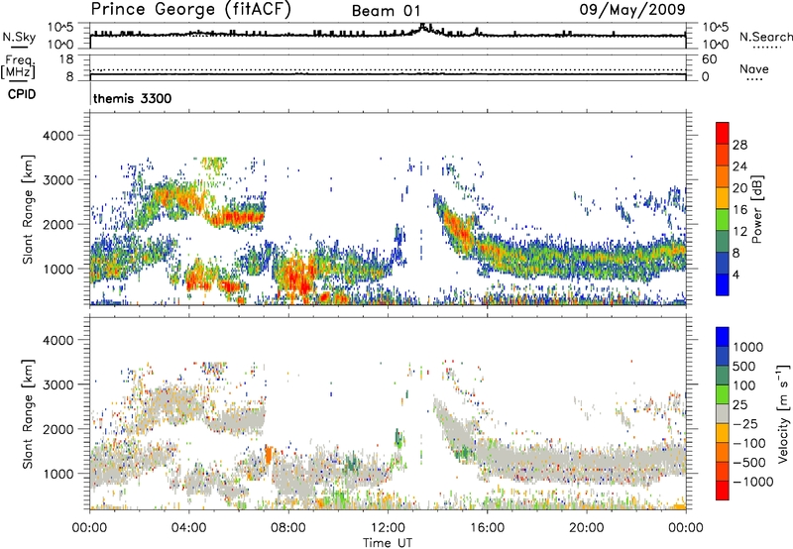Click the '3000' tick of the velocity panel
This screenshot has height=549, width=793.
coord(58,384)
